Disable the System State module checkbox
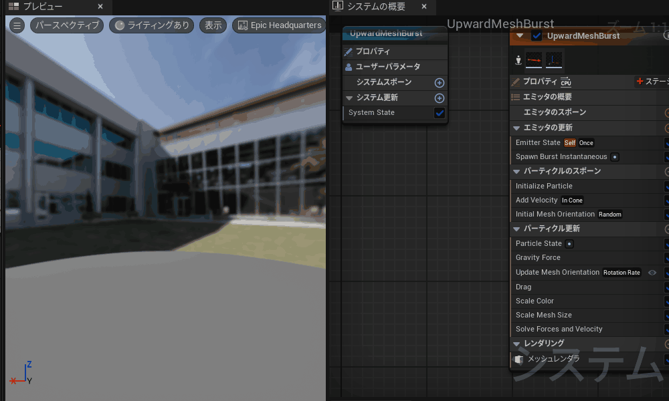 [x=440, y=113]
